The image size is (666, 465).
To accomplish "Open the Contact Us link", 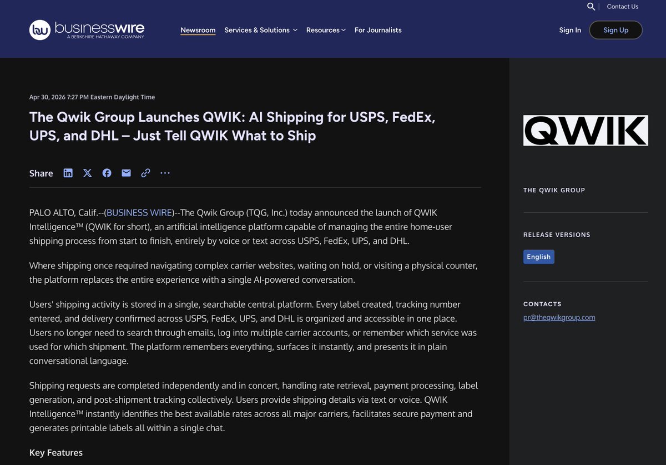I will 623,7.
